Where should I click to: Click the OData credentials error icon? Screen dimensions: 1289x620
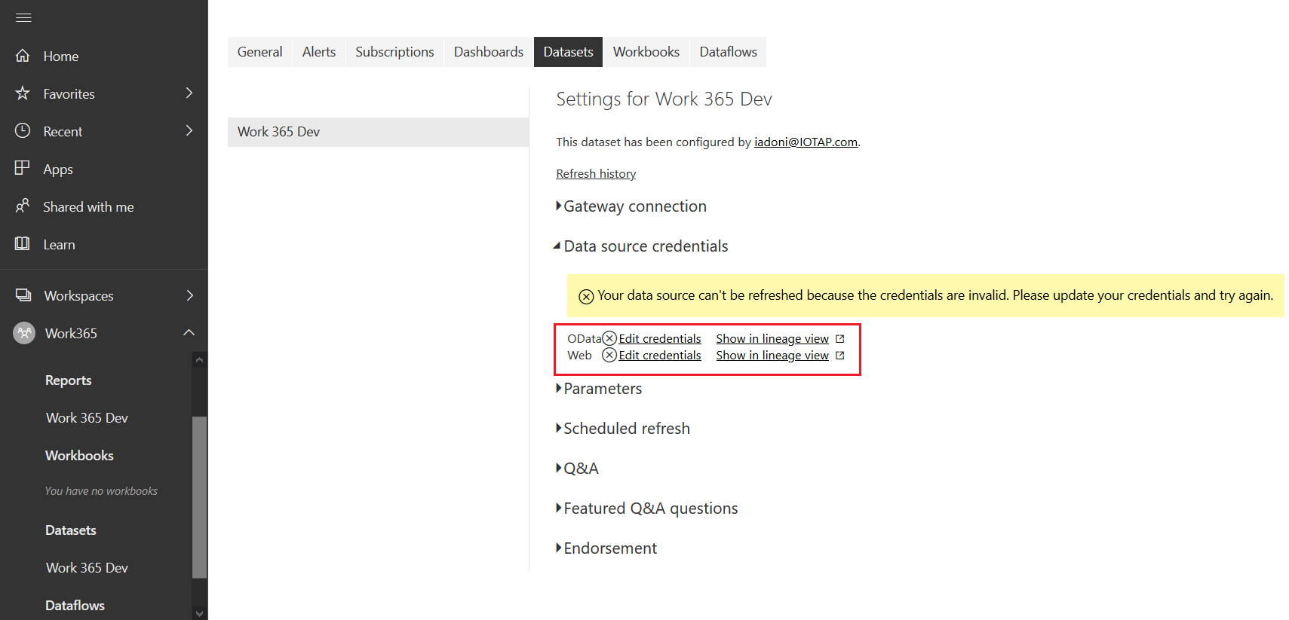coord(609,338)
